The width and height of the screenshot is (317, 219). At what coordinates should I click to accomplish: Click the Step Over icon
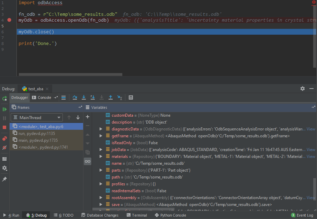(75, 98)
